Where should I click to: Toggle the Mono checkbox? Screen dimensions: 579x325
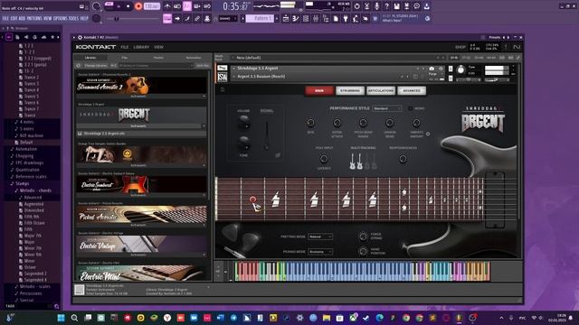click(x=410, y=108)
